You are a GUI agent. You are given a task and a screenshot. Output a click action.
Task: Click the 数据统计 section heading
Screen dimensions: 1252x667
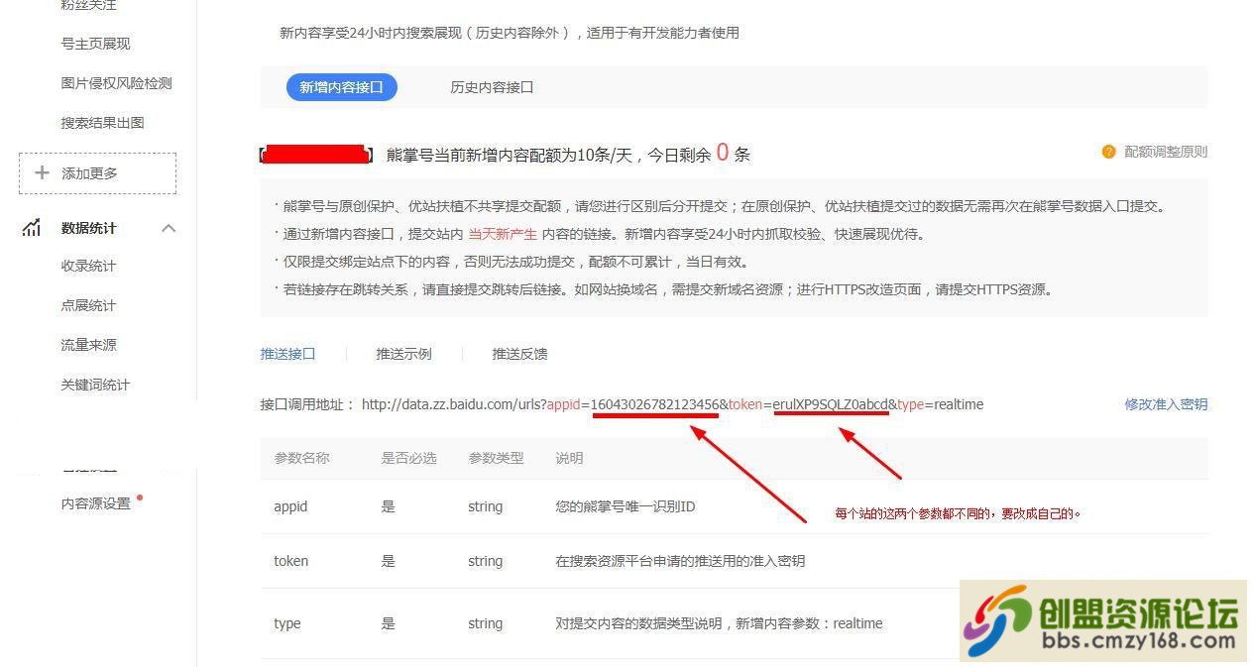[88, 228]
